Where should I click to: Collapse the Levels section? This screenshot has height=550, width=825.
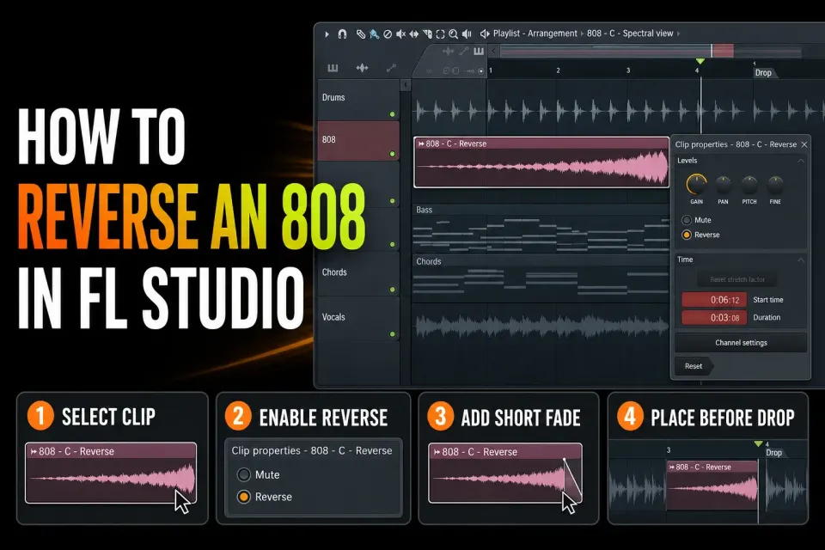(800, 161)
